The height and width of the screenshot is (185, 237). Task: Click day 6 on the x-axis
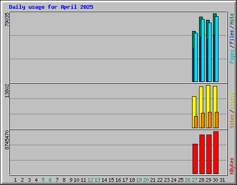click(50, 180)
